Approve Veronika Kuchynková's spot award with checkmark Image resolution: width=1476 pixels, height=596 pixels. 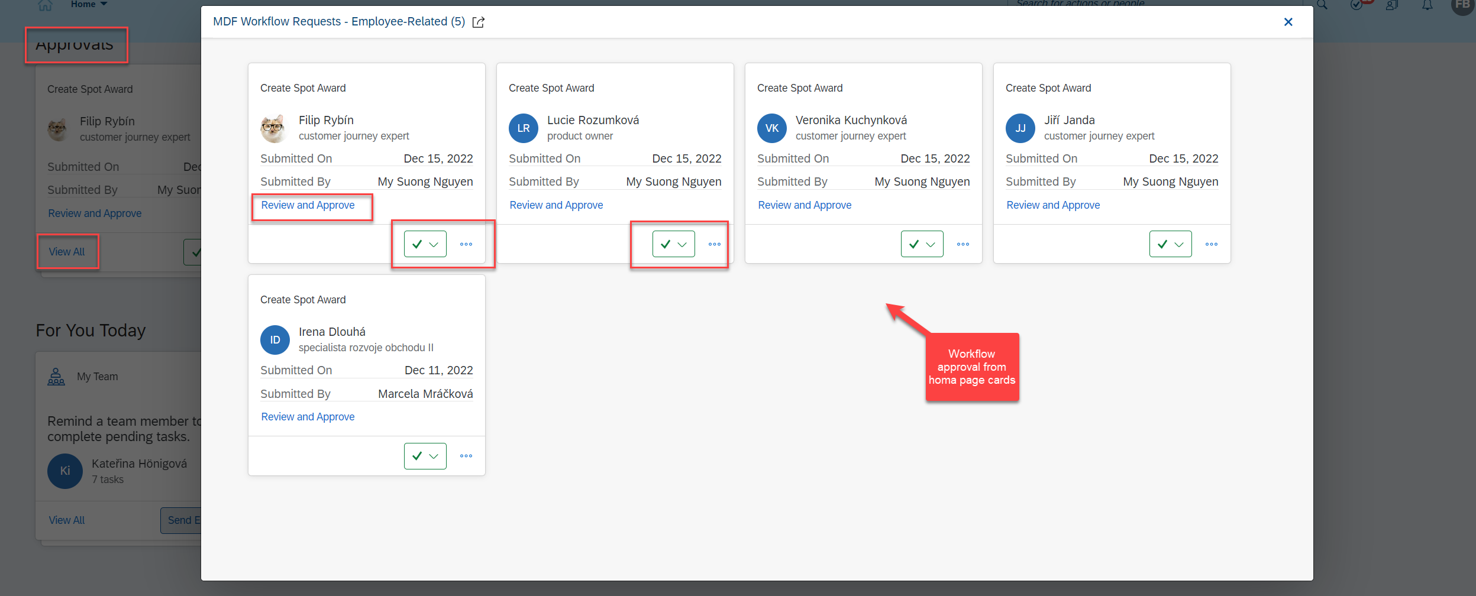(x=914, y=244)
